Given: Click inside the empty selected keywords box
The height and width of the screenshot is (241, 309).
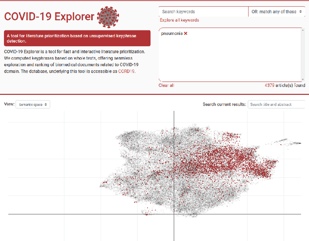Looking at the screenshot, I should (232, 60).
